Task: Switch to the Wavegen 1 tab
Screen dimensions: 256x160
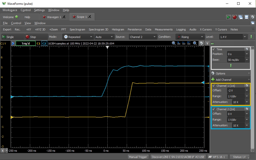Action: (x=54, y=17)
